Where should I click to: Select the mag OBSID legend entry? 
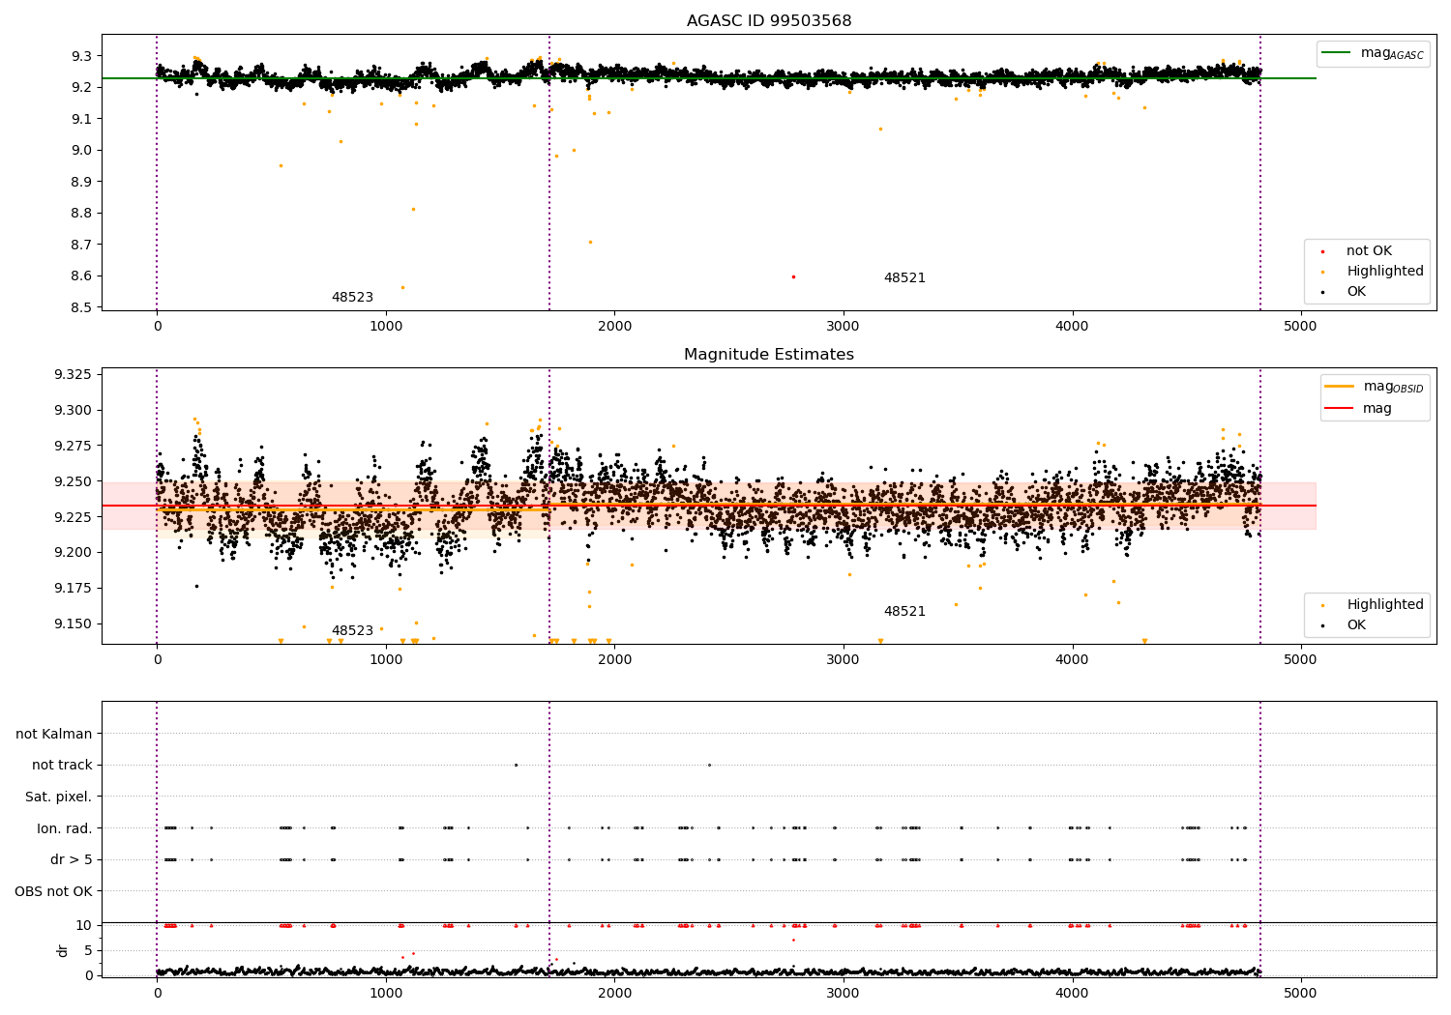[1374, 387]
